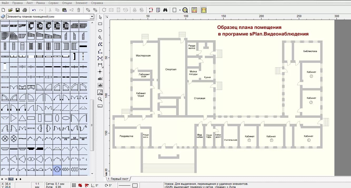Click the 1:1 scale field in status bar

pyautogui.click(x=37, y=185)
